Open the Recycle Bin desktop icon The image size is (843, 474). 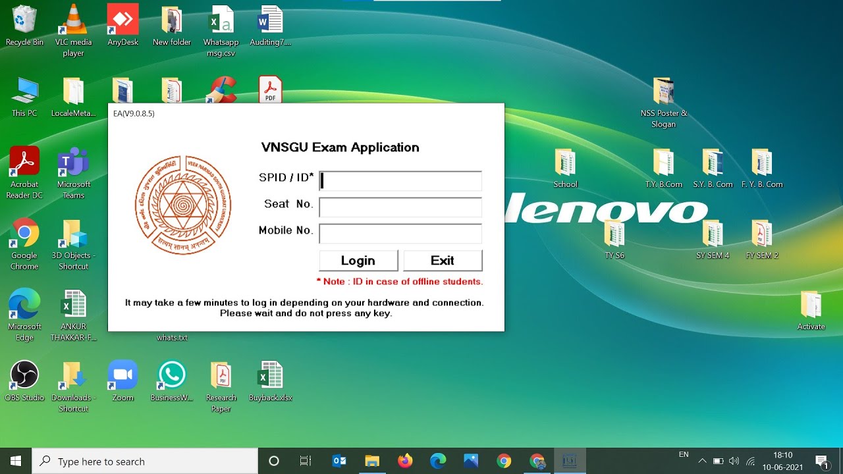pyautogui.click(x=24, y=26)
